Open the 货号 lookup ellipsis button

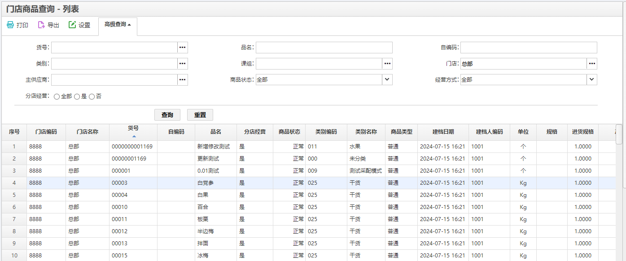tap(182, 48)
